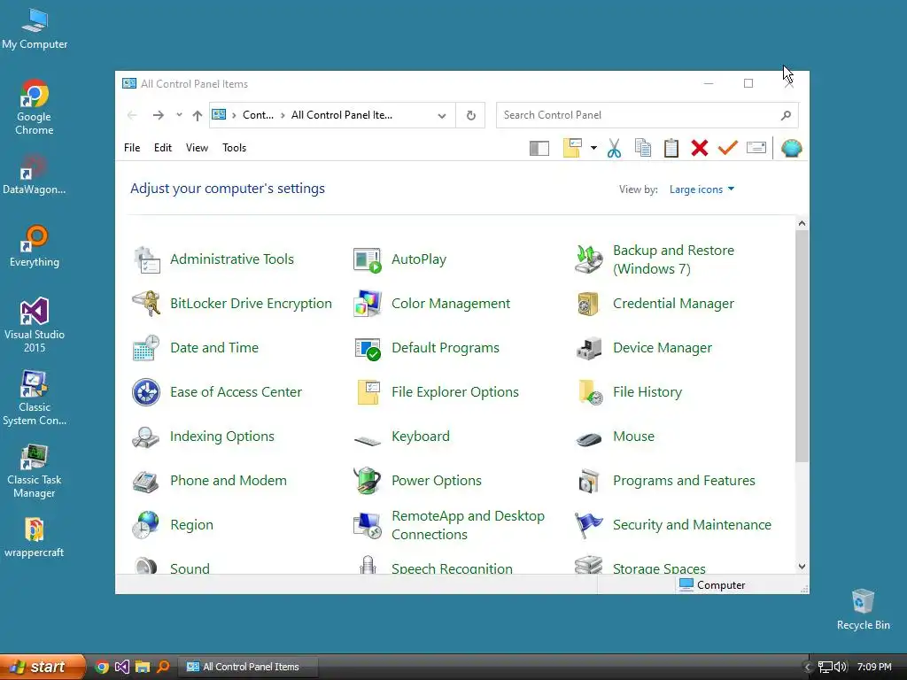This screenshot has width=907, height=680.
Task: Open Indexing Options icon
Action: tap(146, 437)
